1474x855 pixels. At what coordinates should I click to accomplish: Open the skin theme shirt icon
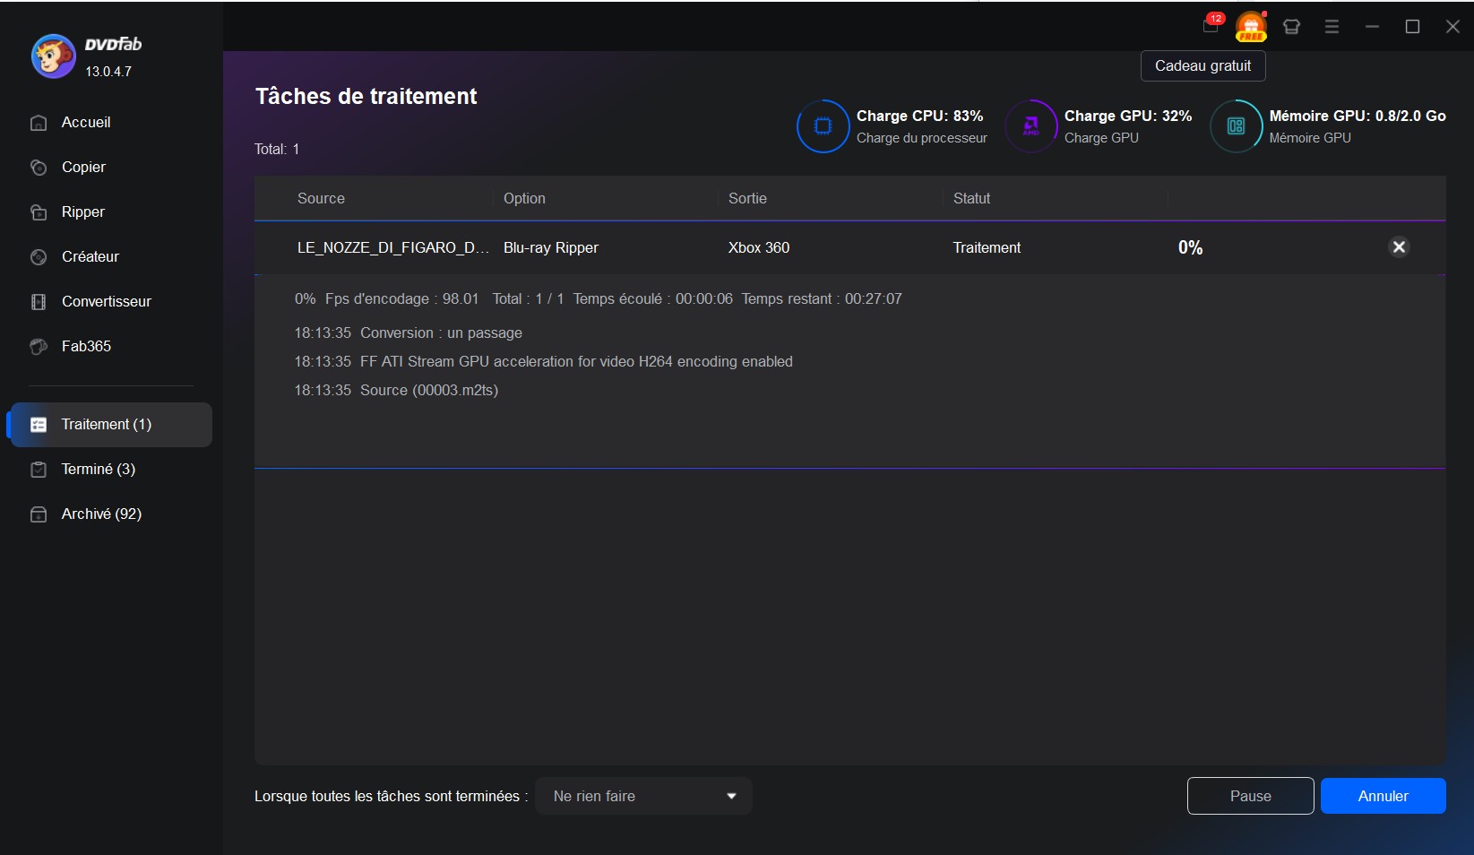1291,27
